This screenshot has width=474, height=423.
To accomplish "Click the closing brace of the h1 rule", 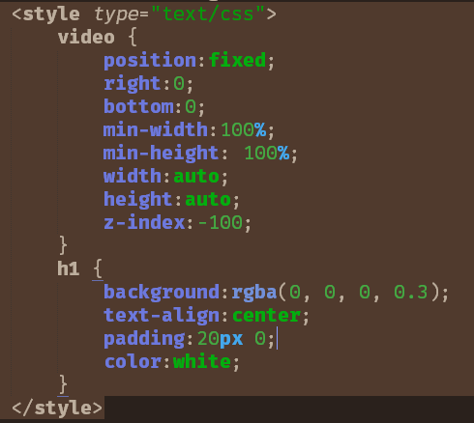I will coord(63,384).
